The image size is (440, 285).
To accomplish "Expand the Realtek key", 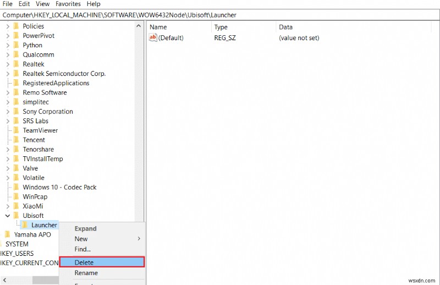I will 8,64.
